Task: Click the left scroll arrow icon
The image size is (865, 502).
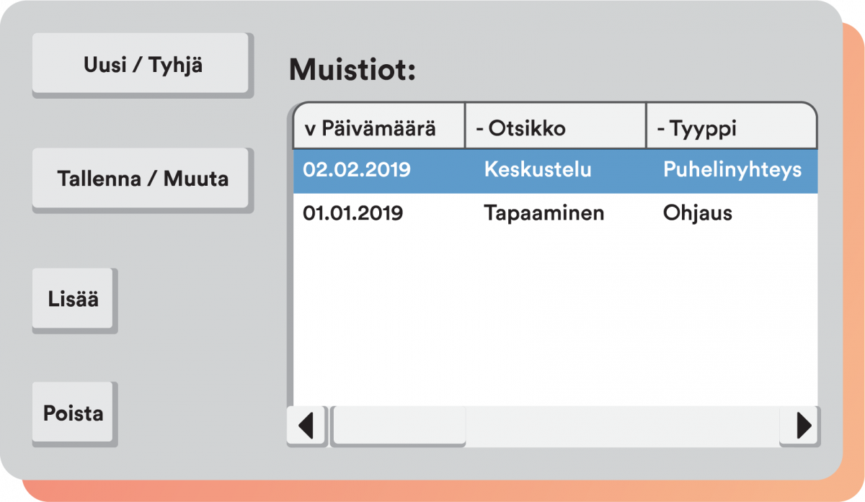Action: [306, 426]
